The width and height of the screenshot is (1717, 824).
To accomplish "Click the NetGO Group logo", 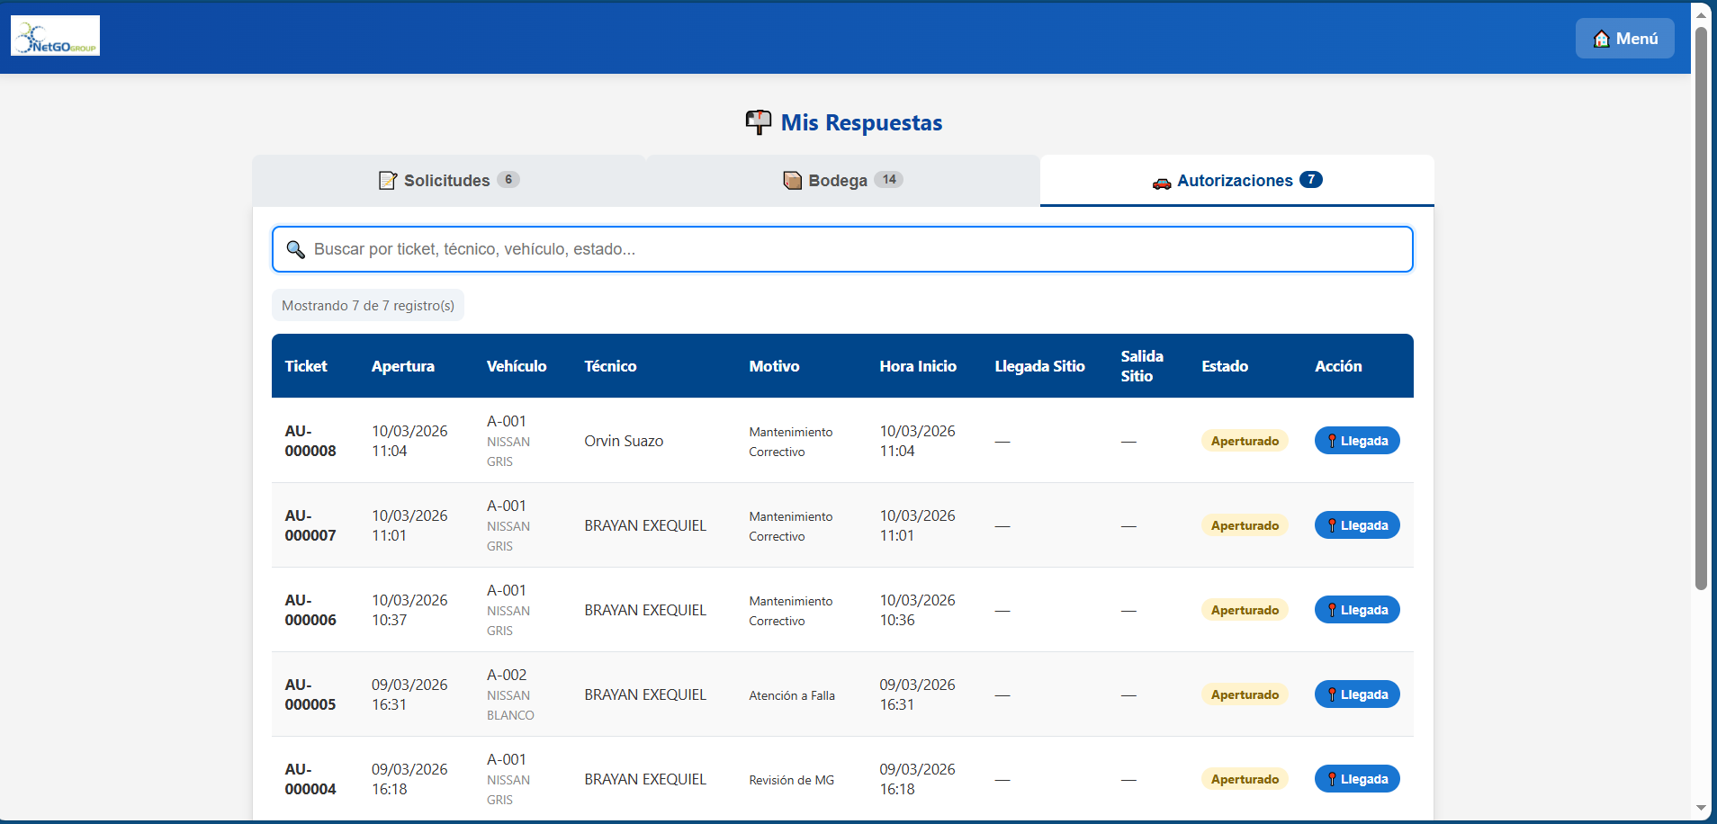I will tap(55, 36).
